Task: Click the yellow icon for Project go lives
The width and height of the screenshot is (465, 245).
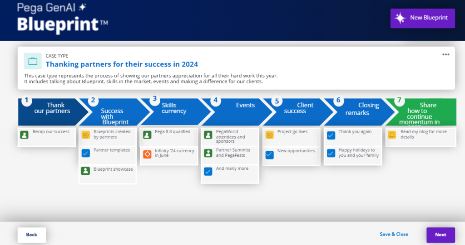Action: 270,135
